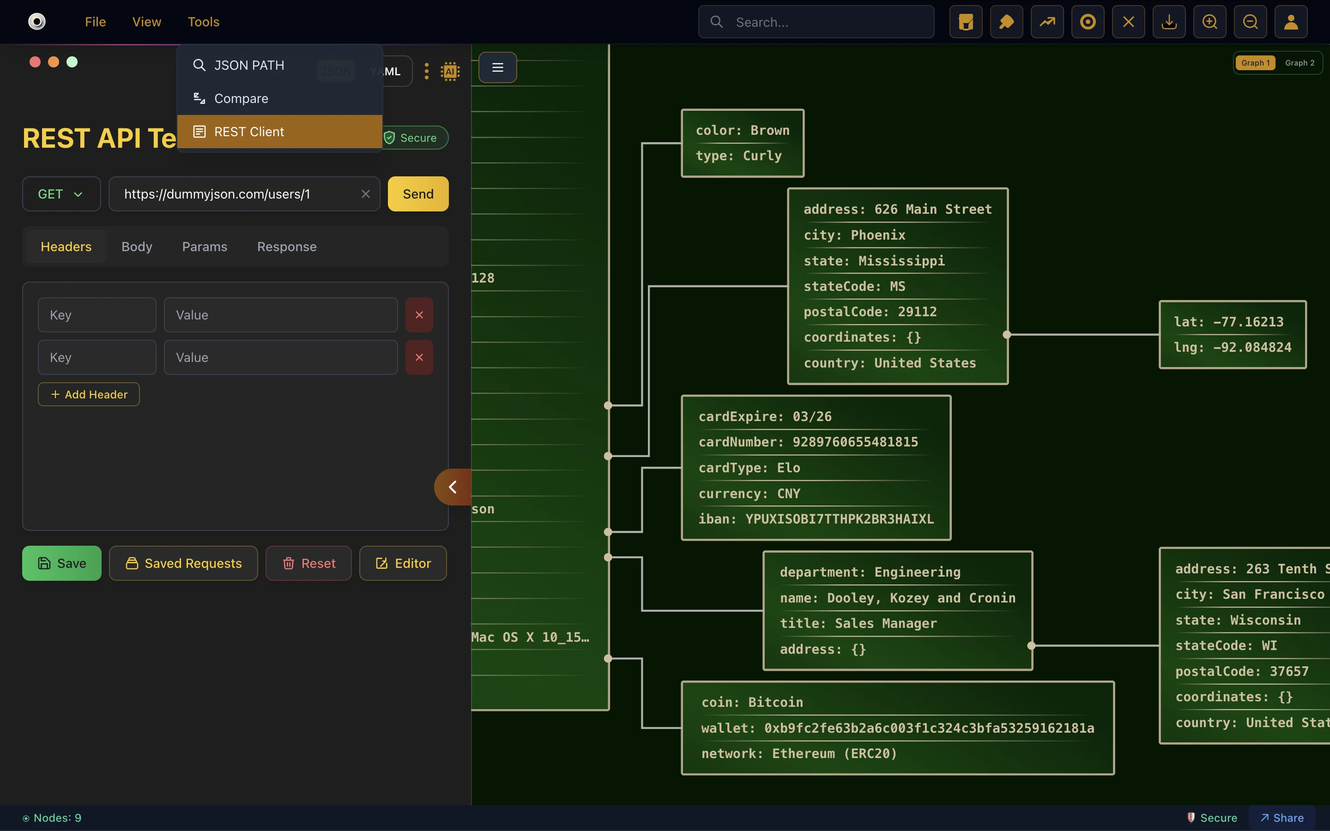The height and width of the screenshot is (831, 1330).
Task: Click the request URL input field
Action: (x=244, y=194)
